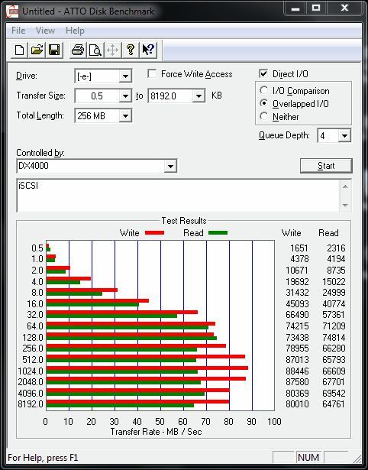Click the Start benchmark button
The image size is (368, 470).
tap(326, 166)
